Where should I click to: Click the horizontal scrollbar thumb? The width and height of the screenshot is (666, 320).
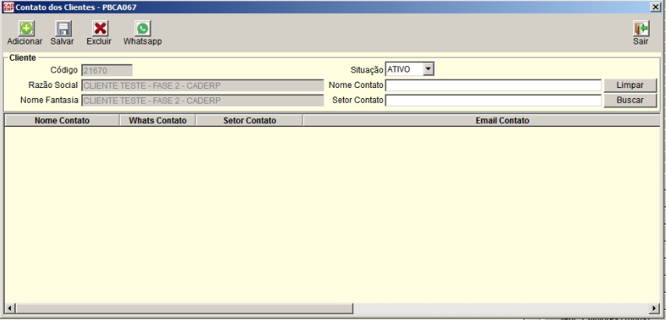coord(184,308)
